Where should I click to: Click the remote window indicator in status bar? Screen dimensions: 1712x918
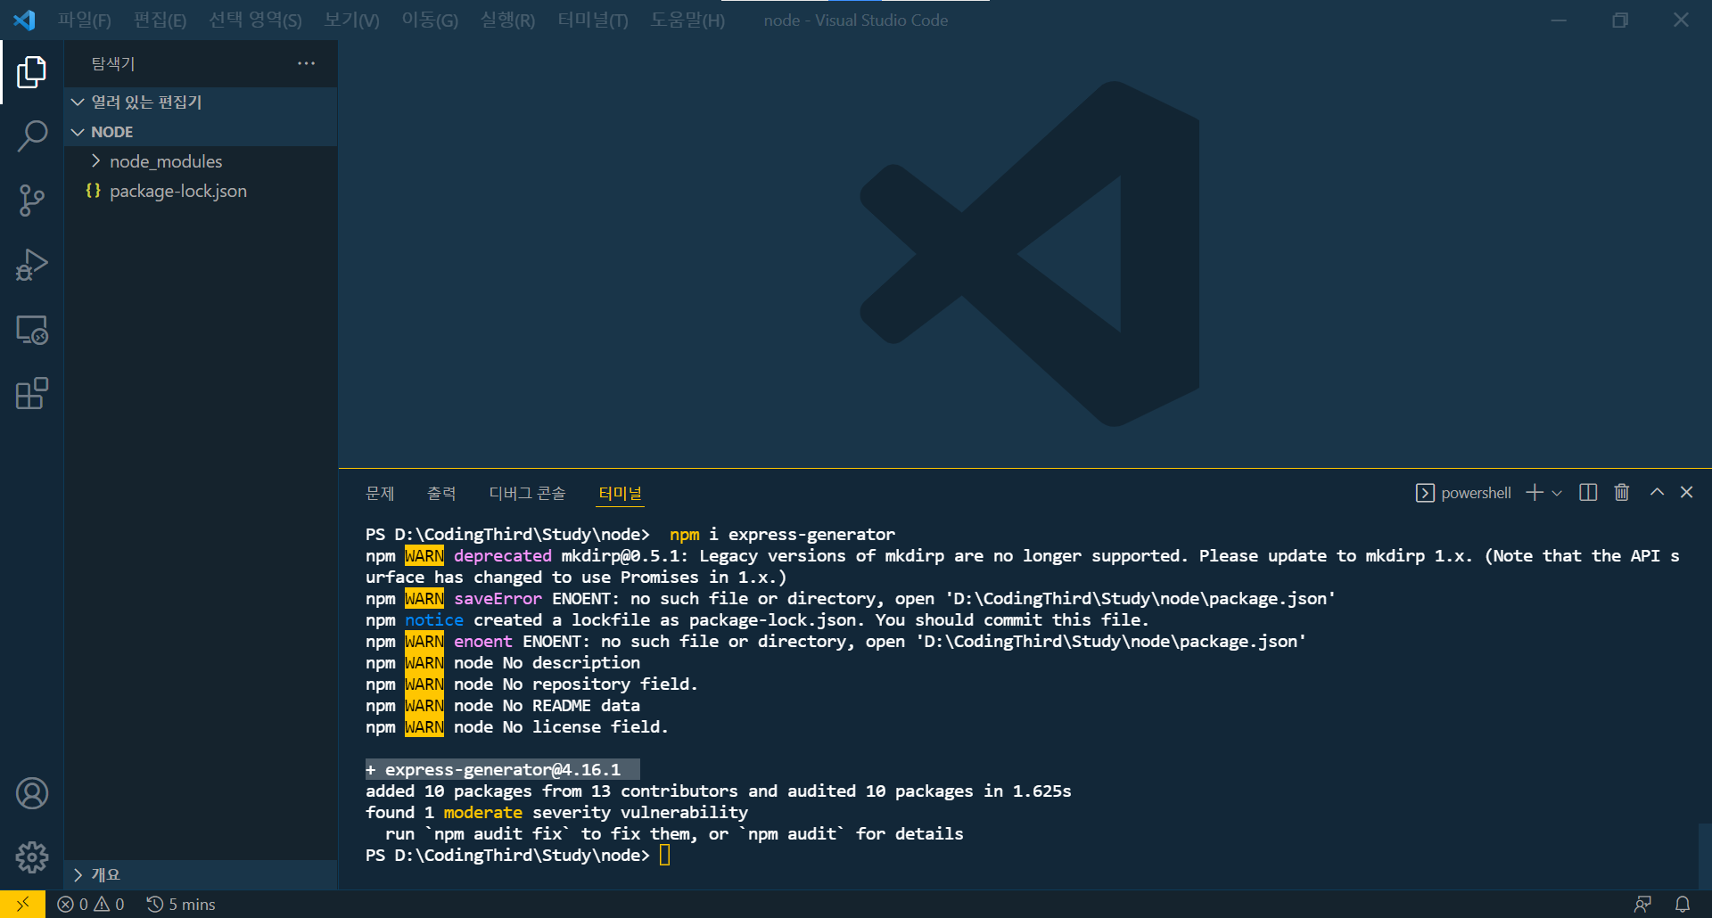[x=22, y=904]
